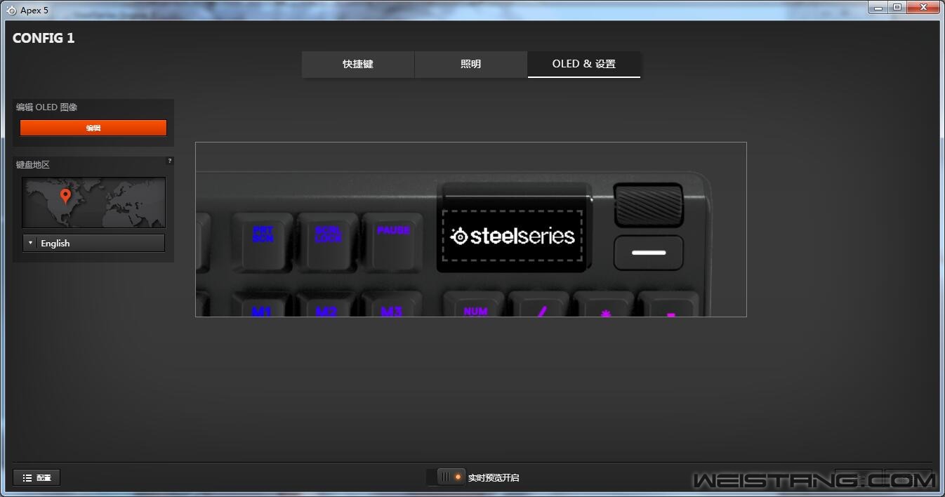945x497 pixels.
Task: Click the media button below the roller
Action: [x=649, y=253]
